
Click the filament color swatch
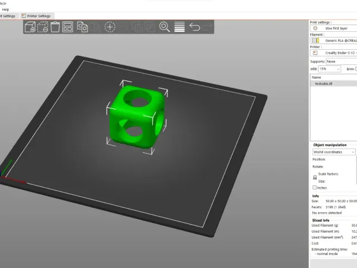[315, 41]
